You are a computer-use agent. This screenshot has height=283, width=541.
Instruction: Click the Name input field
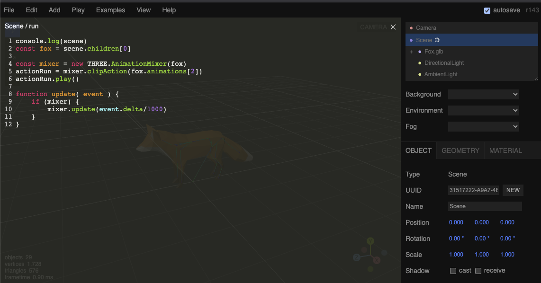click(485, 206)
